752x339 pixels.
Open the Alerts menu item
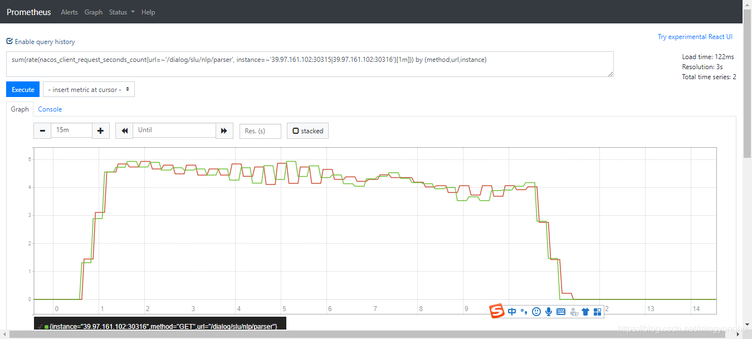pyautogui.click(x=69, y=12)
